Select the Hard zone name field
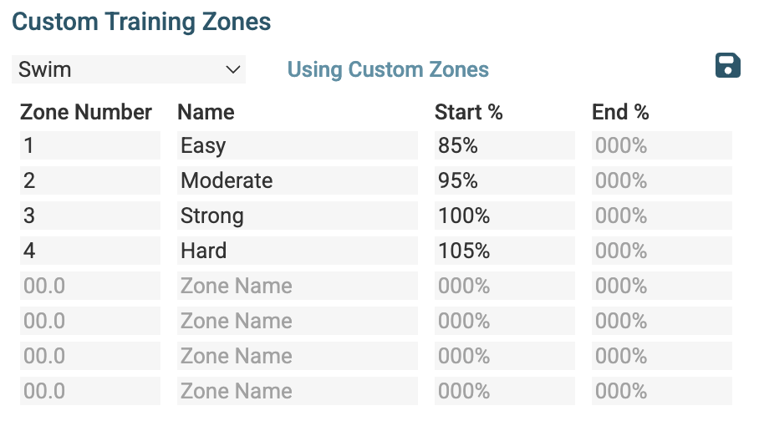 click(x=298, y=251)
